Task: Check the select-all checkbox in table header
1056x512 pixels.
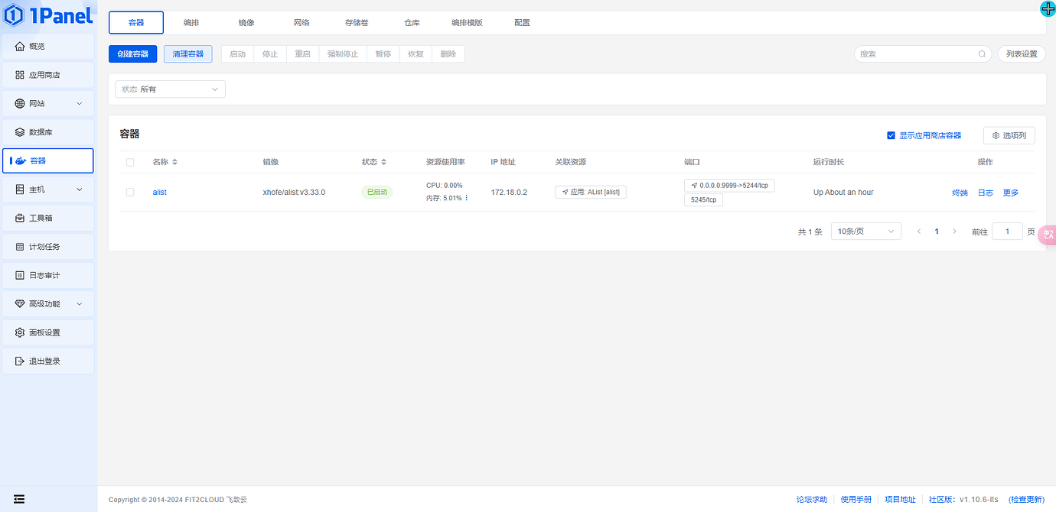Action: (x=130, y=161)
